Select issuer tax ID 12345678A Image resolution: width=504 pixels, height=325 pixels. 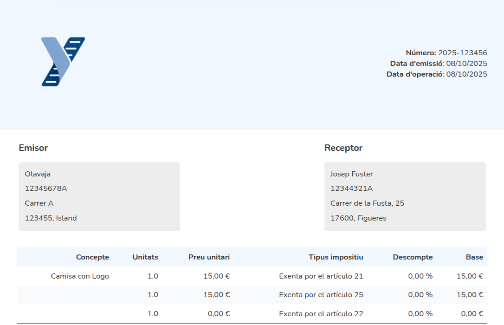(46, 188)
